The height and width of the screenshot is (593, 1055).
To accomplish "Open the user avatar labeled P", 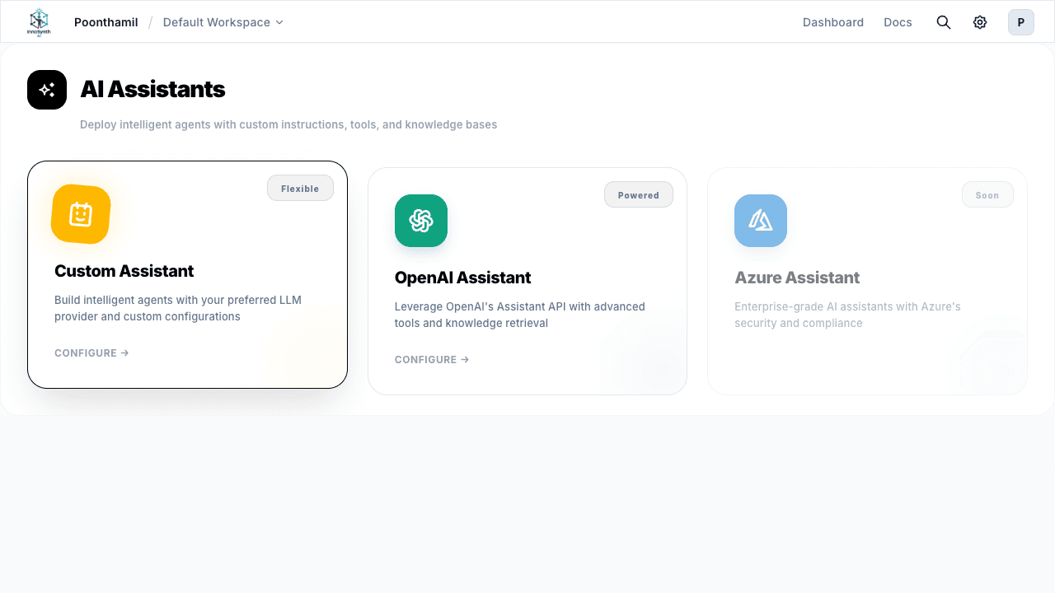I will pyautogui.click(x=1021, y=22).
